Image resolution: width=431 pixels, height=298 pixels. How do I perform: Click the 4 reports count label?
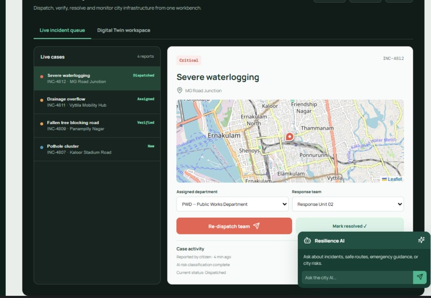(145, 56)
